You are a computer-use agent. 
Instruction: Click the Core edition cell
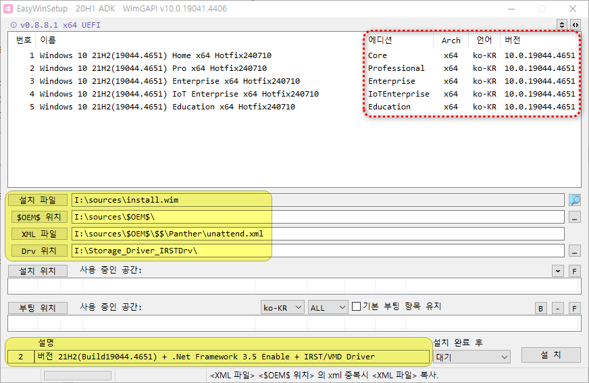pyautogui.click(x=378, y=55)
